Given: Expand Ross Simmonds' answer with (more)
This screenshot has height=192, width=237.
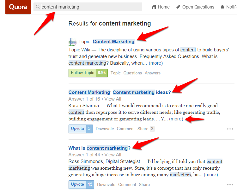Looking at the screenshot, I should [211, 175].
